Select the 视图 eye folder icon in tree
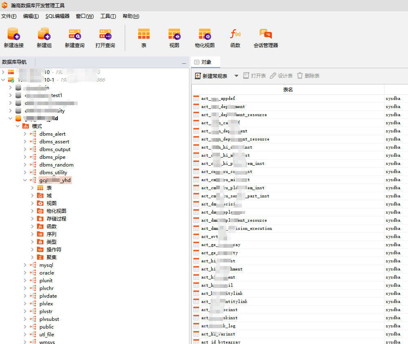 coord(40,203)
